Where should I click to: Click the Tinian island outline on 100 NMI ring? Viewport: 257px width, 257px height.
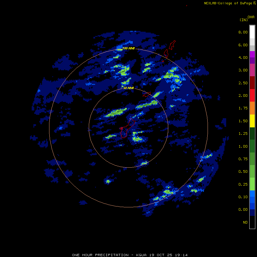tap(166, 54)
